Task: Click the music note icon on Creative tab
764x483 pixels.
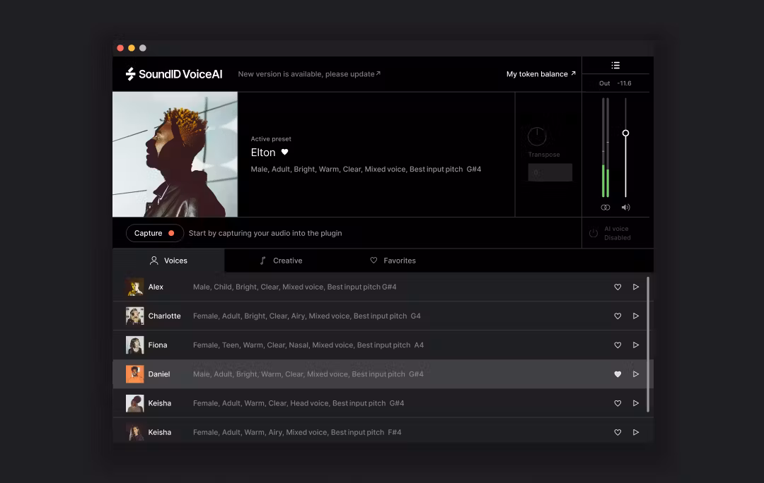Action: click(262, 260)
